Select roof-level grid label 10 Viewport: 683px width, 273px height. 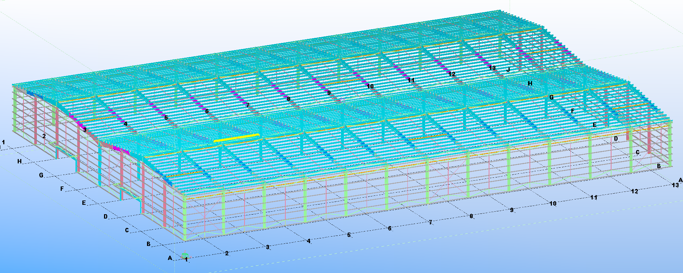[370, 86]
